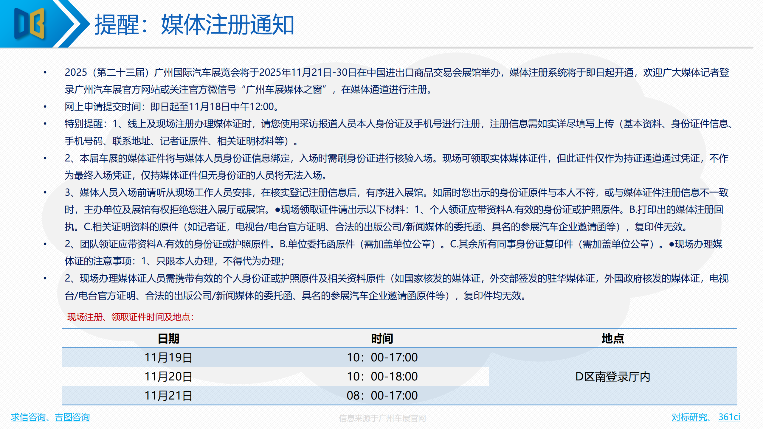The height and width of the screenshot is (429, 763).
Task: Click the footer text 信息来源于广州车展官网
Action: tap(382, 417)
